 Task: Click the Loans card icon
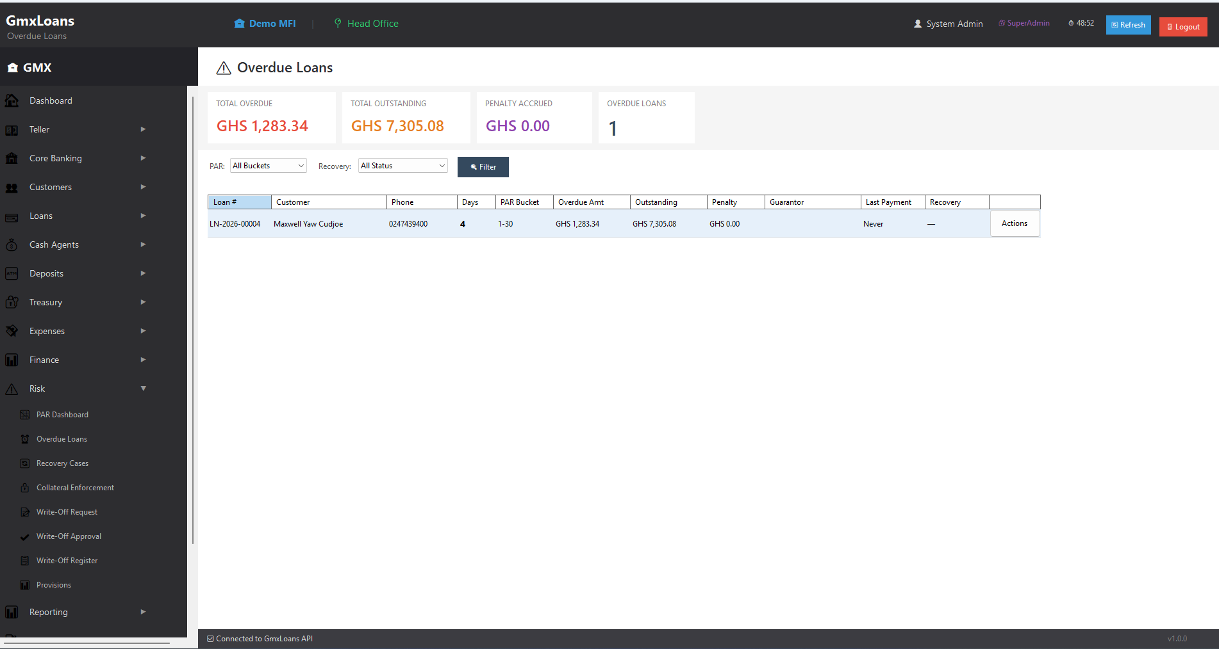(x=12, y=216)
